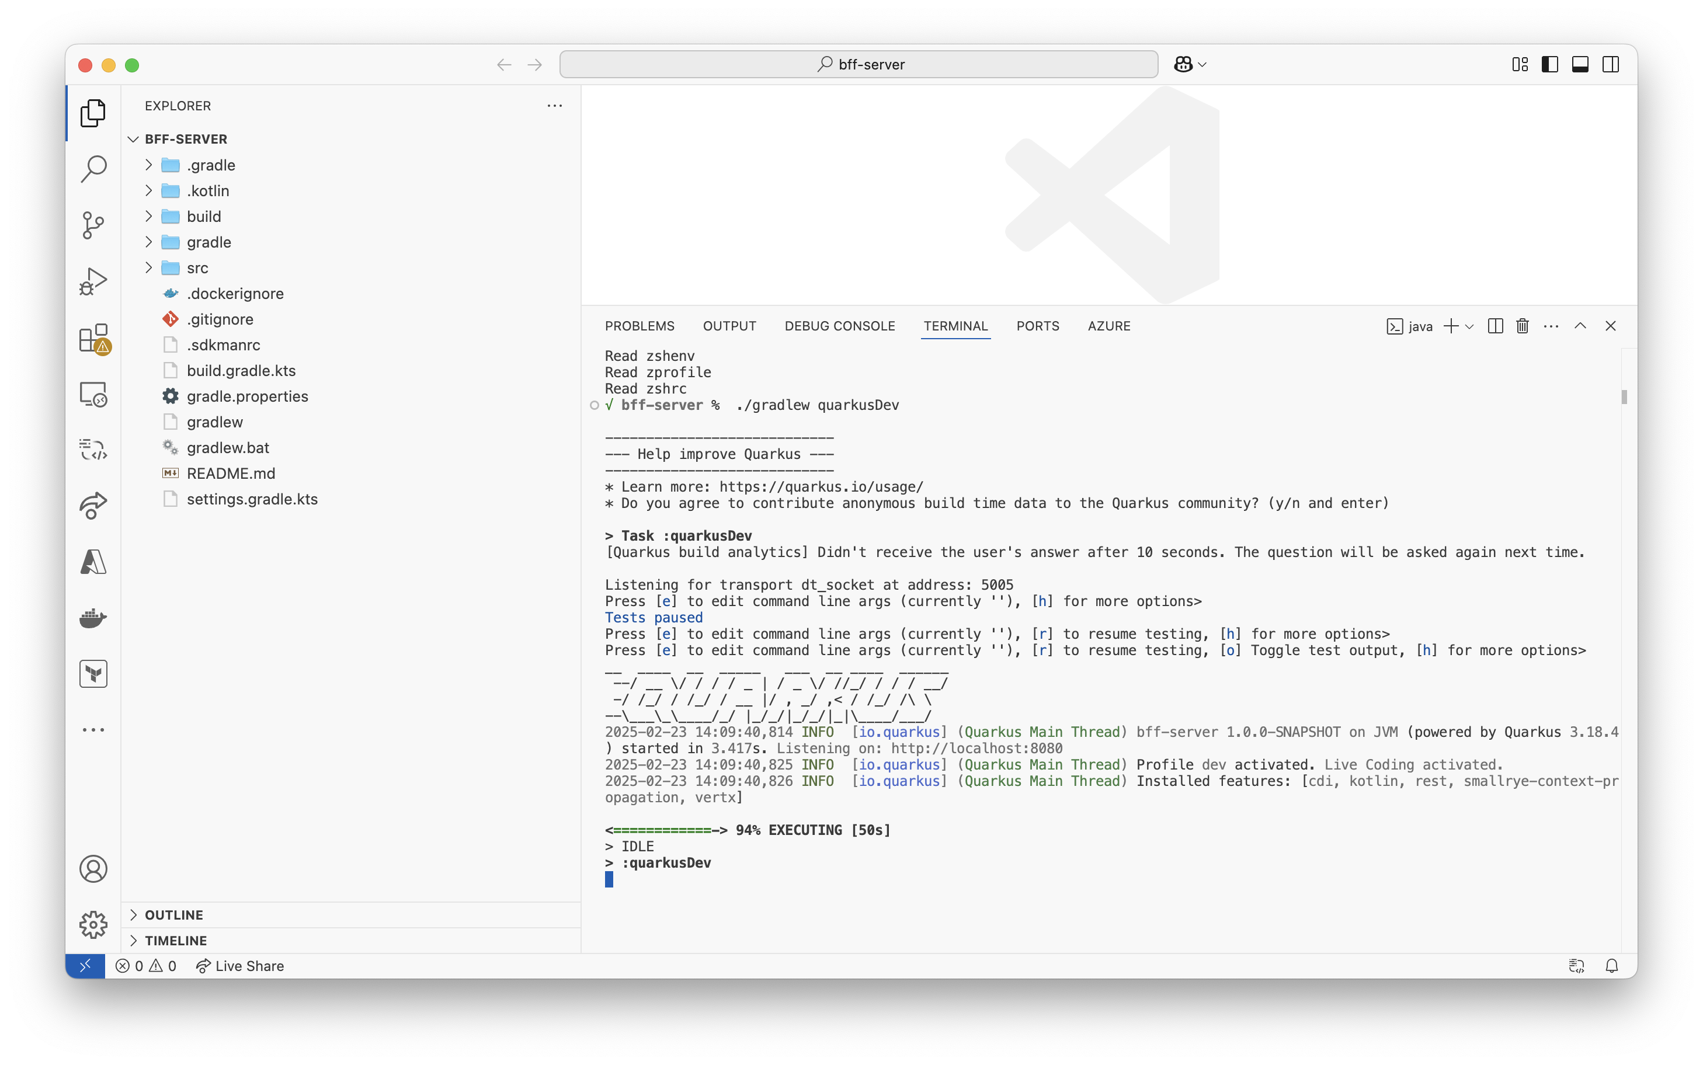Open the Azure sidebar icon

93,561
